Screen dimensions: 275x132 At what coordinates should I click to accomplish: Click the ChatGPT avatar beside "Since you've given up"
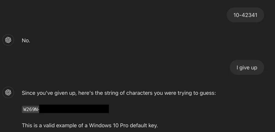8,92
